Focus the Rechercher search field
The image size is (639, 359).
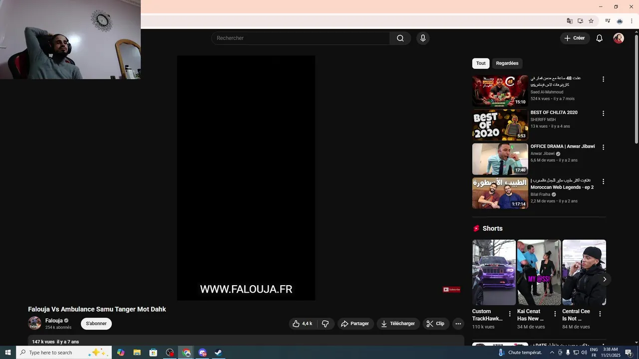tap(301, 38)
